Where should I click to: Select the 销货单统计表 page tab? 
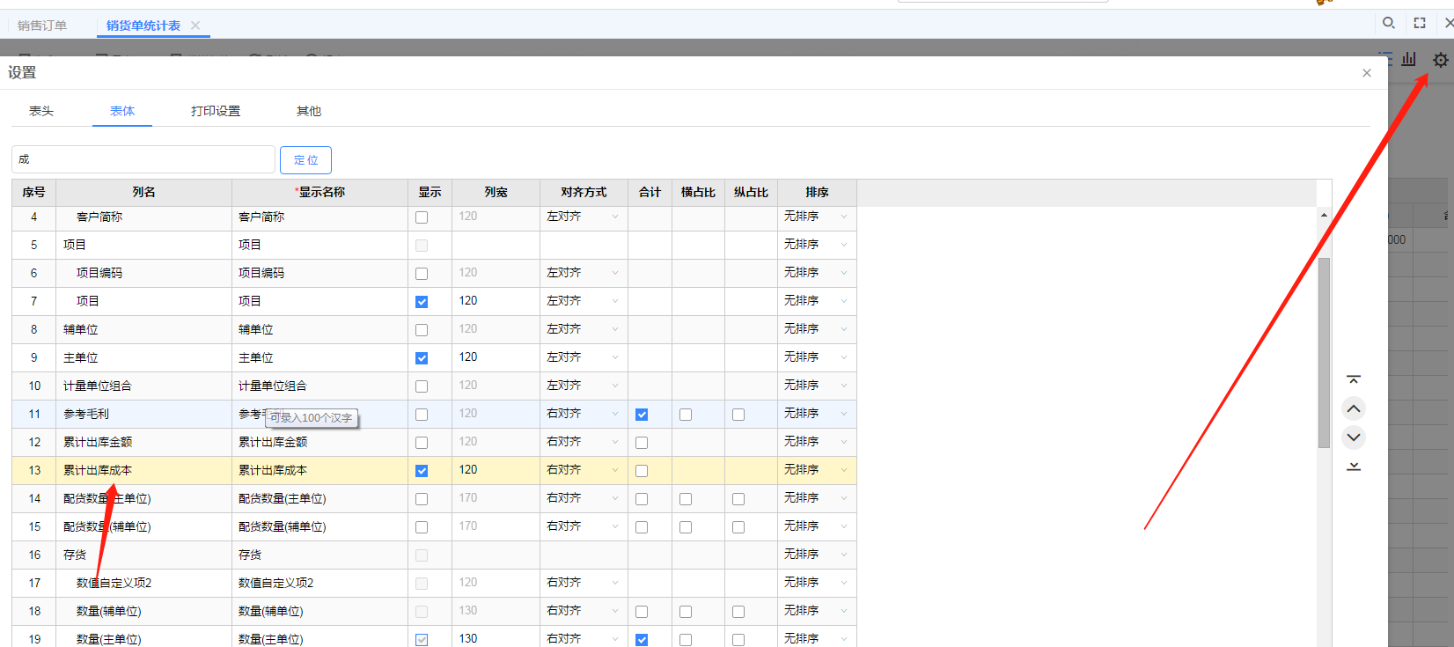pyautogui.click(x=143, y=26)
